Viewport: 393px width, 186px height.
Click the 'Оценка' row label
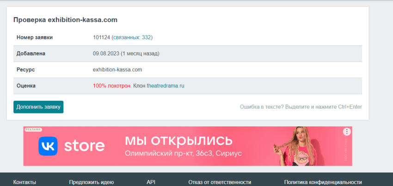click(x=26, y=86)
